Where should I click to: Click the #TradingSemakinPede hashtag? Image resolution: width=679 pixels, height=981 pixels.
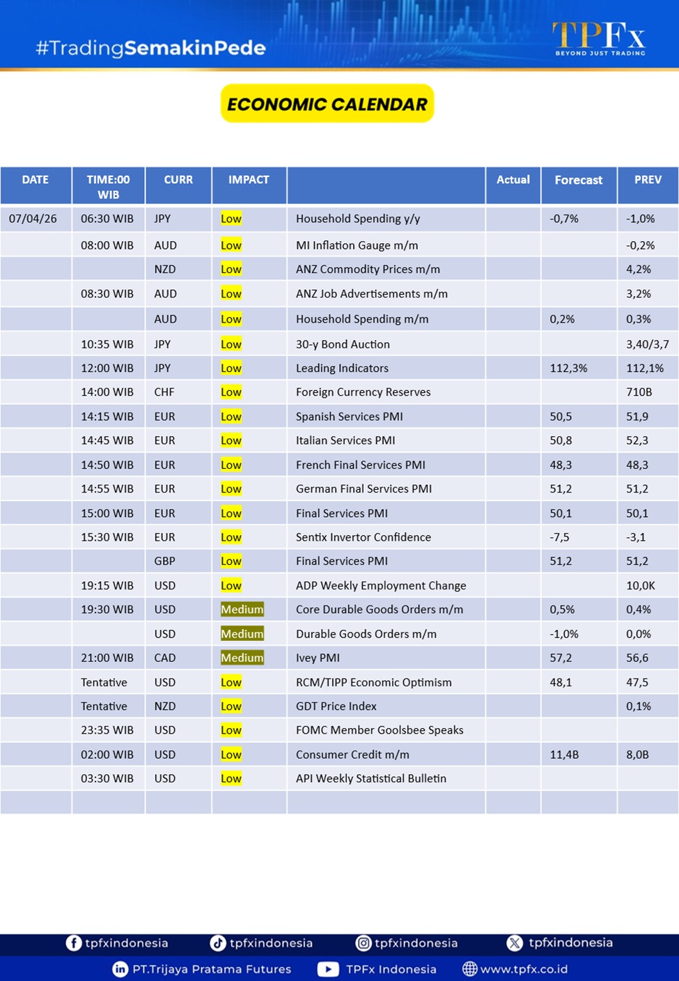pyautogui.click(x=150, y=48)
